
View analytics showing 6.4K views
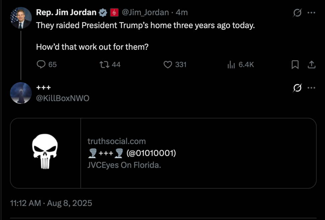(x=231, y=64)
